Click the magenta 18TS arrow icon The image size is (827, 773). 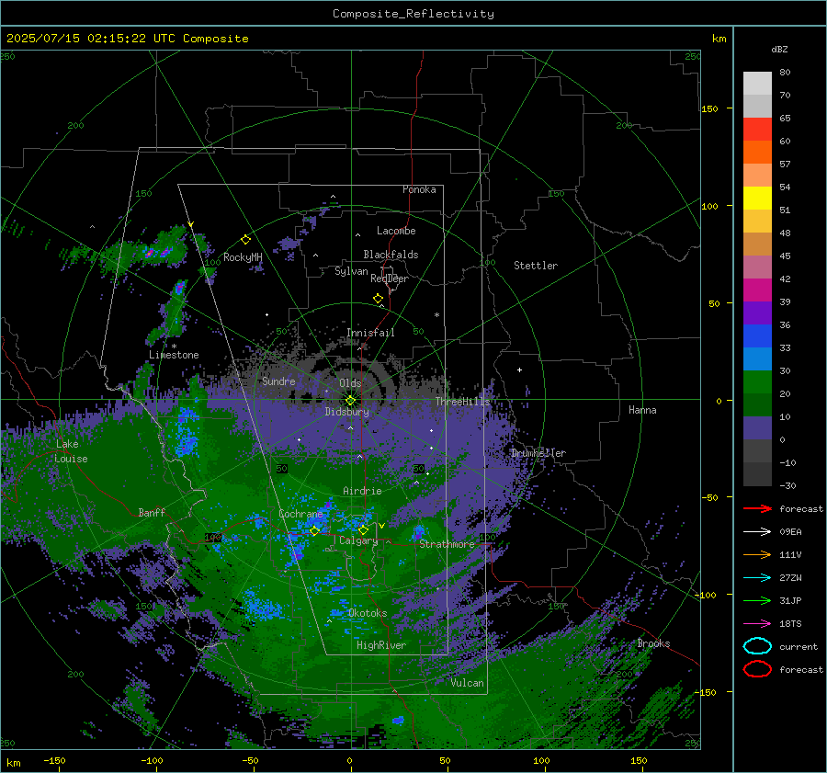[757, 624]
